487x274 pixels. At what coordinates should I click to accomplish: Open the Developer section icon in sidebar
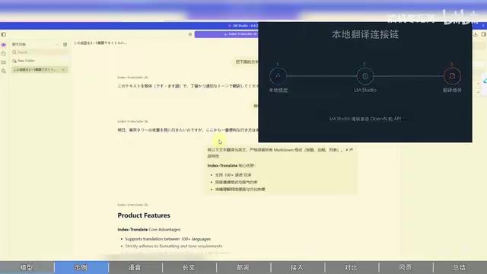(x=4, y=54)
